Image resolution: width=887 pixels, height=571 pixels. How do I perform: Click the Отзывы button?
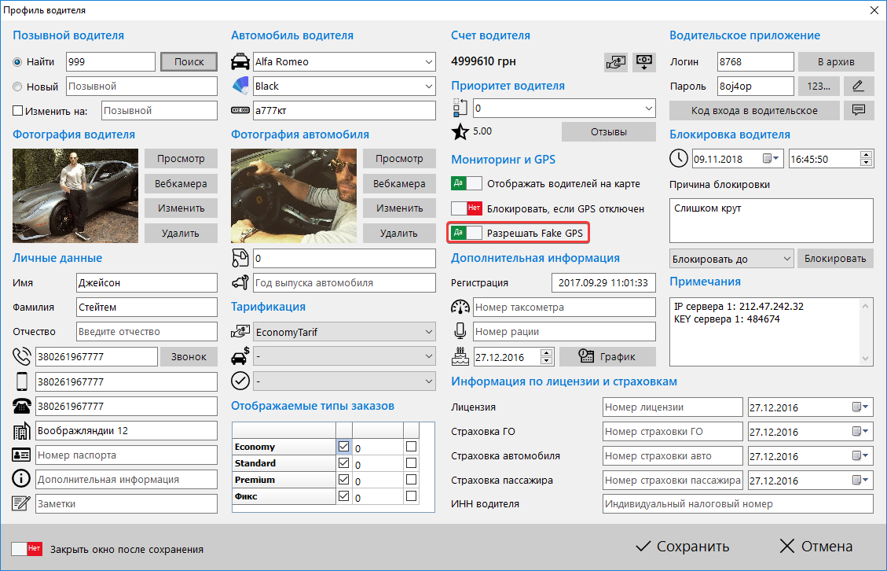point(609,131)
